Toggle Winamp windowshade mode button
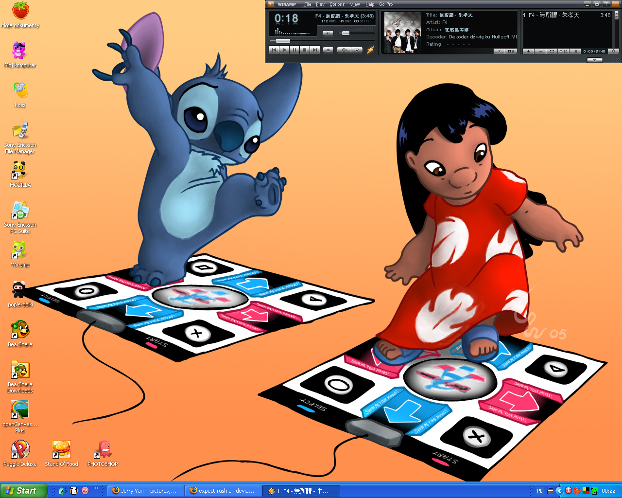The image size is (622, 498). coord(606,4)
